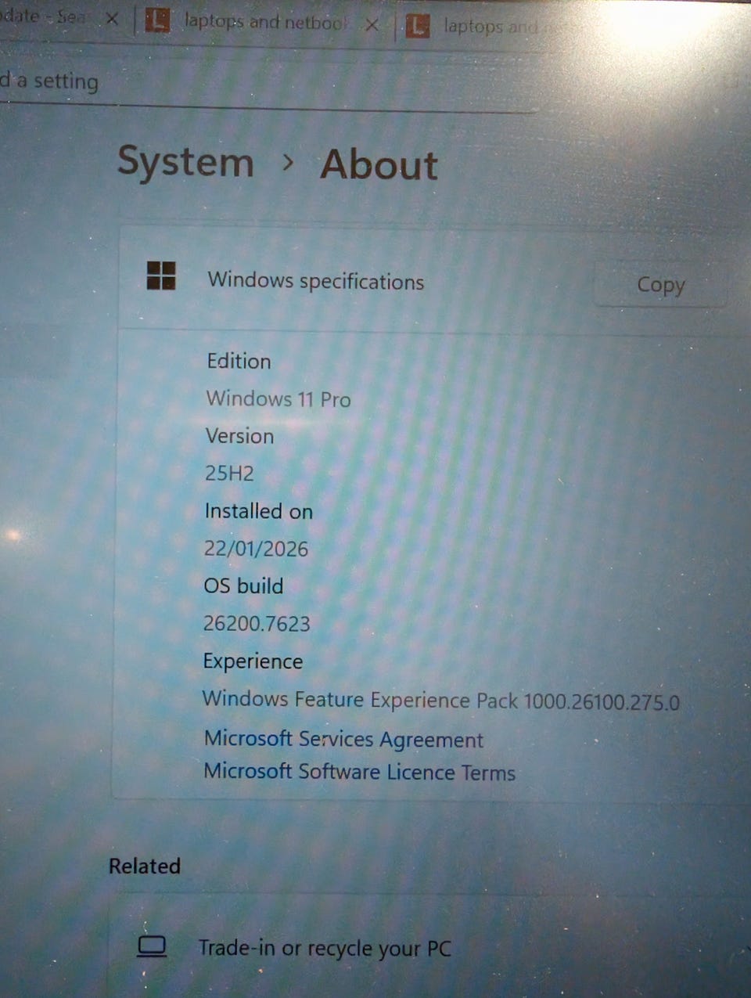Screen dimensions: 751x998
Task: Go back to System in the breadcrumb
Action: pyautogui.click(x=185, y=163)
